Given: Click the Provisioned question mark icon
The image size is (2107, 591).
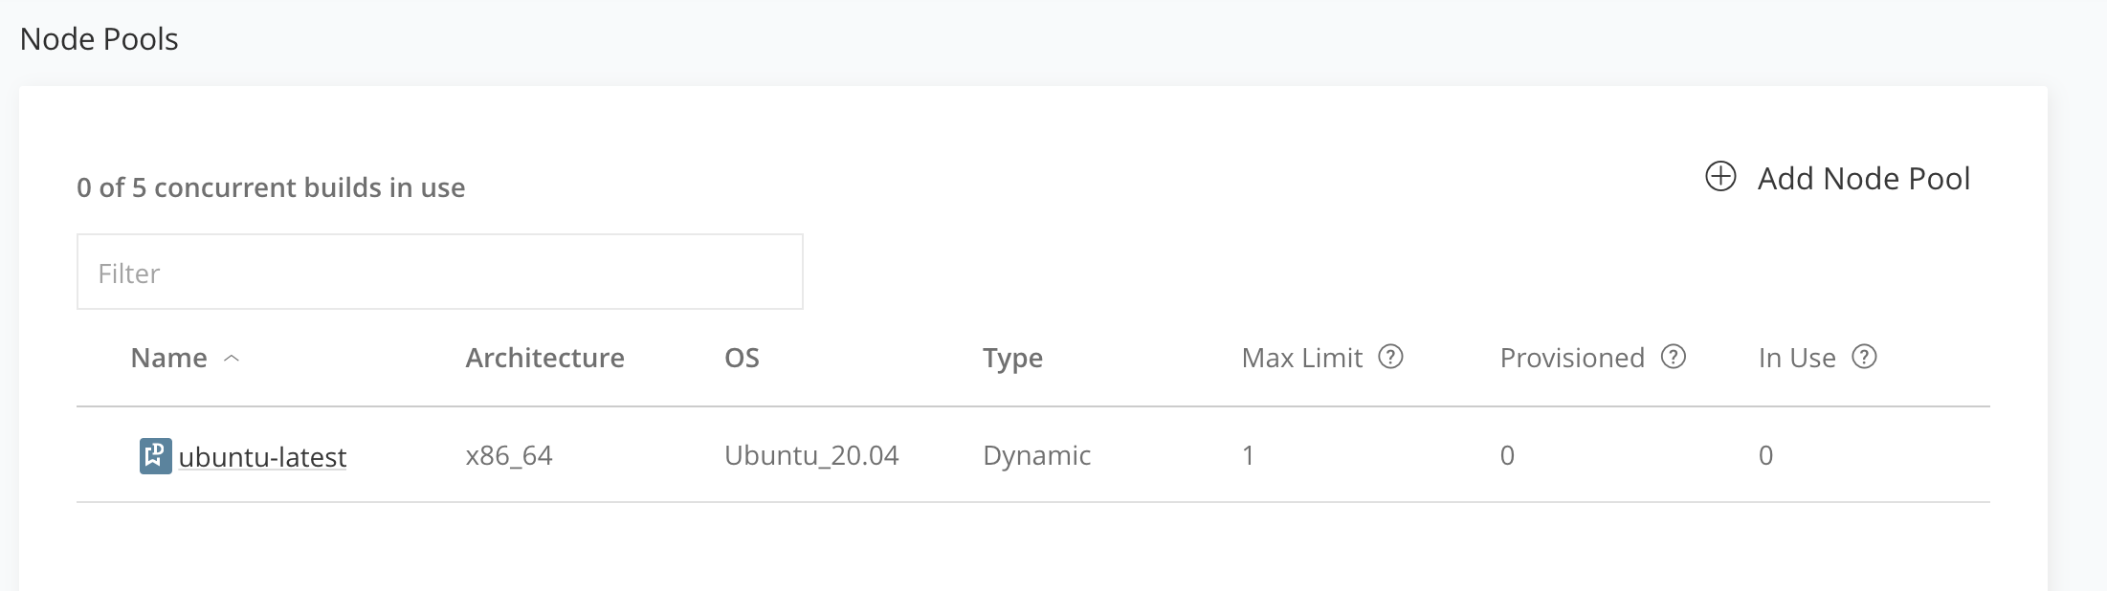Looking at the screenshot, I should [1674, 357].
